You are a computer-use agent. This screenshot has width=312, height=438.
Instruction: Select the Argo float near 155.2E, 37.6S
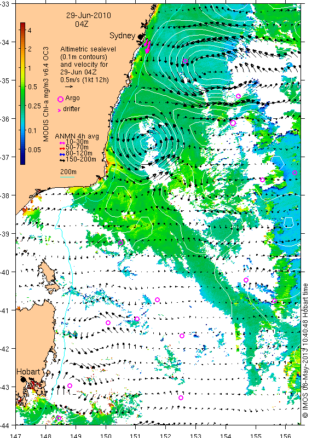[x=262, y=180]
